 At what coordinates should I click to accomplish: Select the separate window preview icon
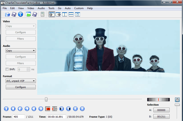[77, 15]
